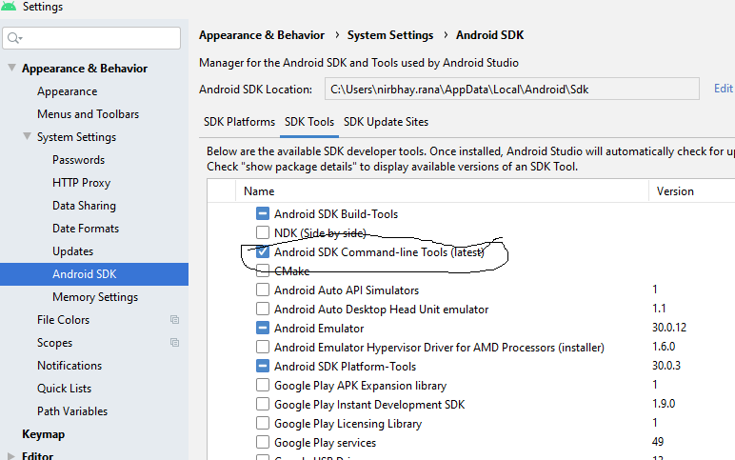Open Path Variables settings
The image size is (735, 460).
(72, 411)
